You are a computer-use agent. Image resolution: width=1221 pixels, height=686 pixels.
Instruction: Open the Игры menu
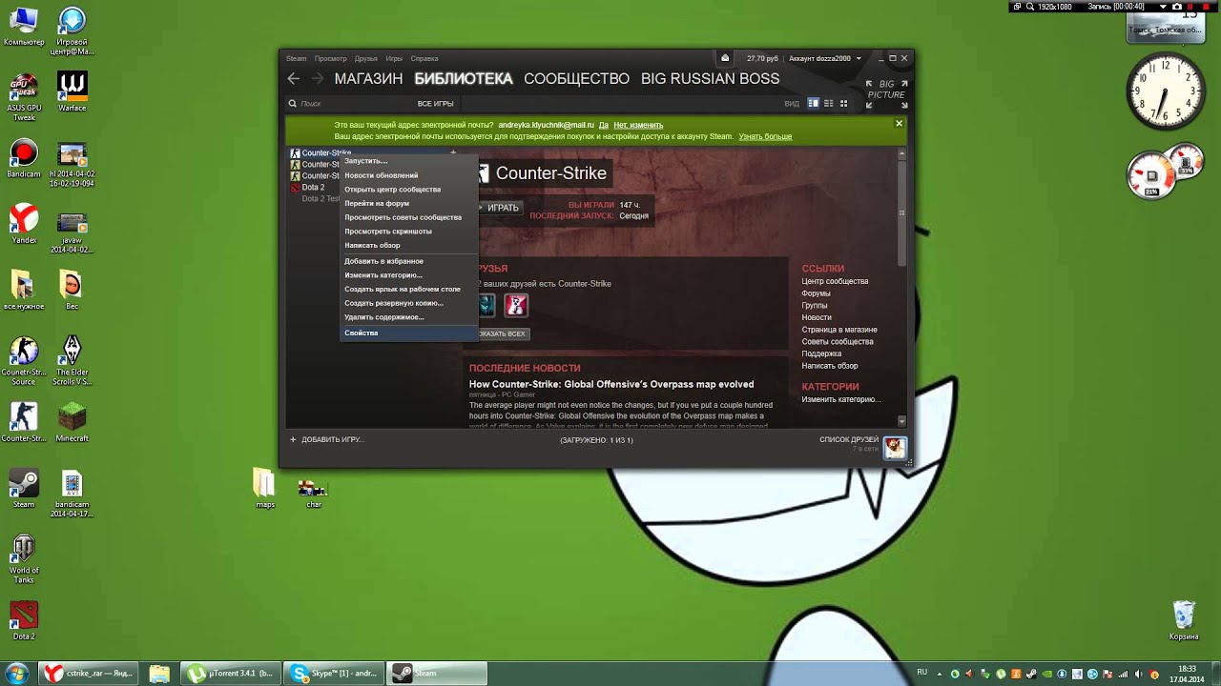[x=394, y=58]
